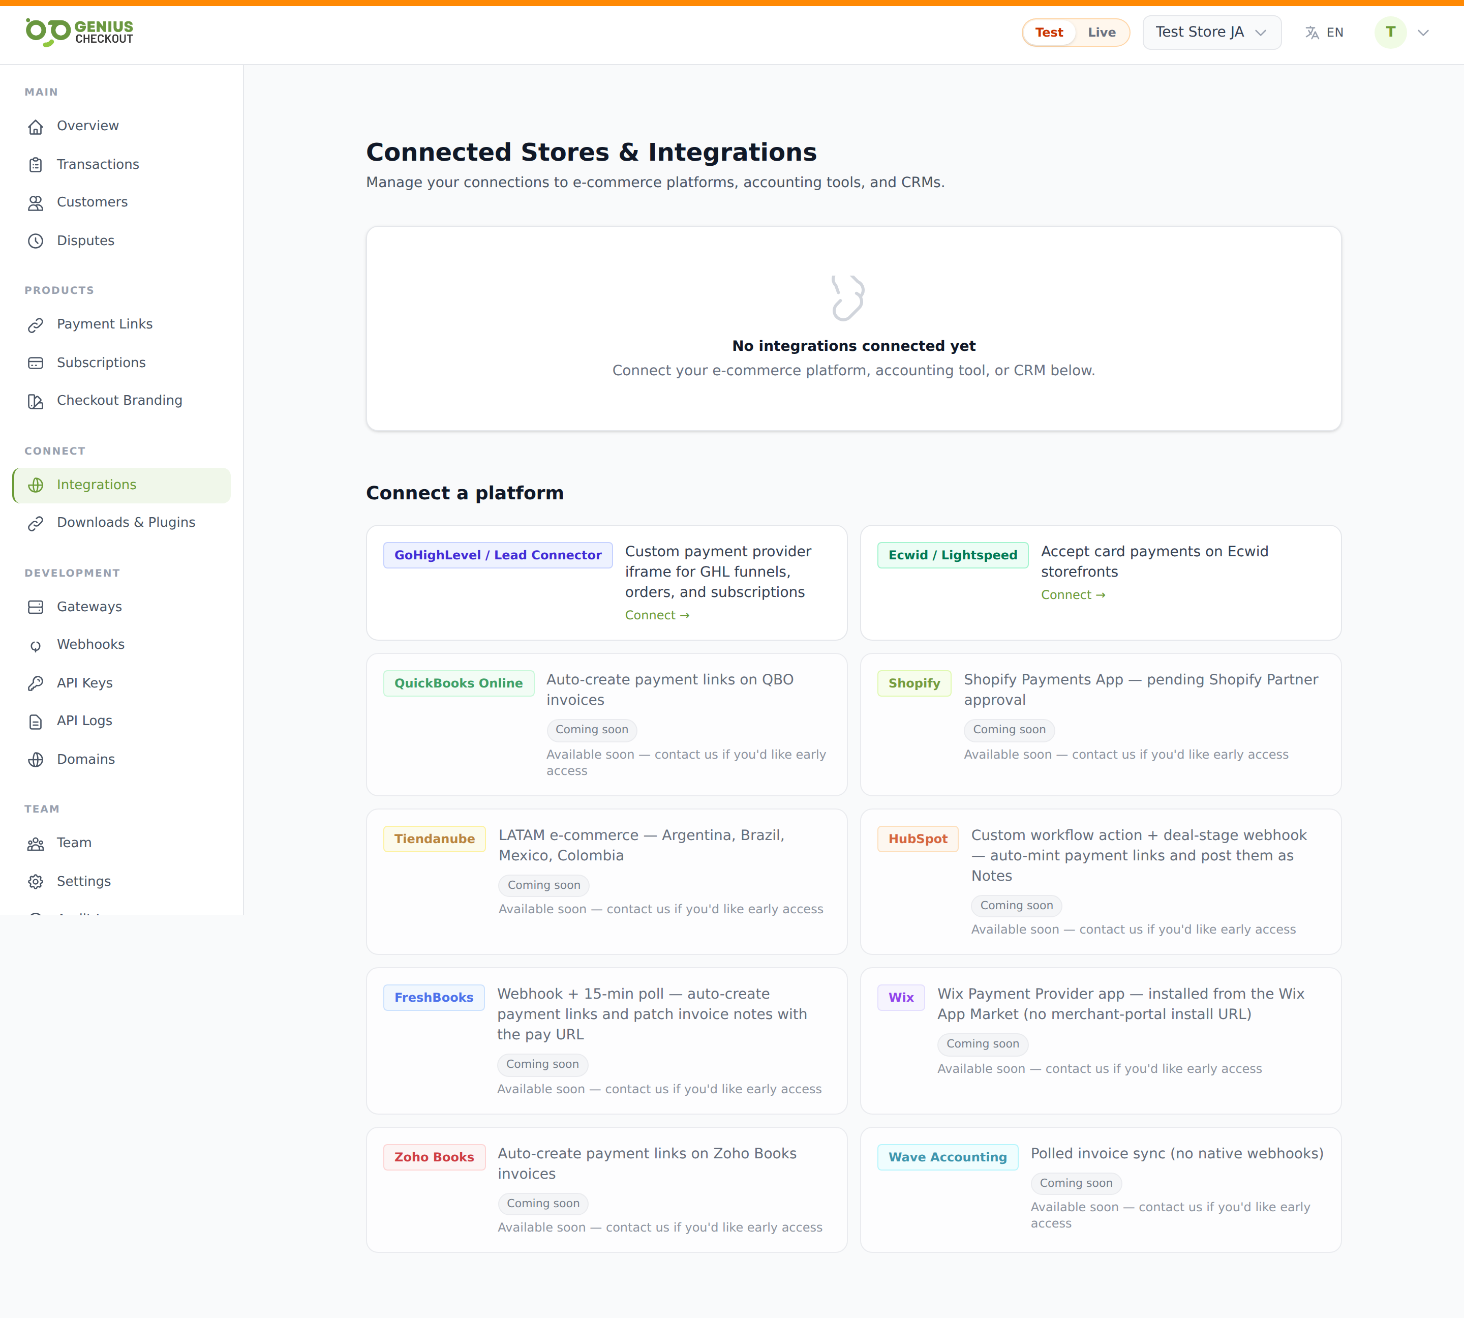This screenshot has height=1318, width=1464.
Task: Select Disputes in the sidebar
Action: (121, 241)
